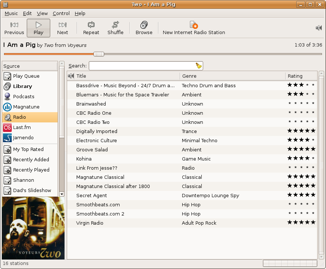This screenshot has height=269, width=326.
Task: Toggle the Browse pane
Action: [144, 28]
